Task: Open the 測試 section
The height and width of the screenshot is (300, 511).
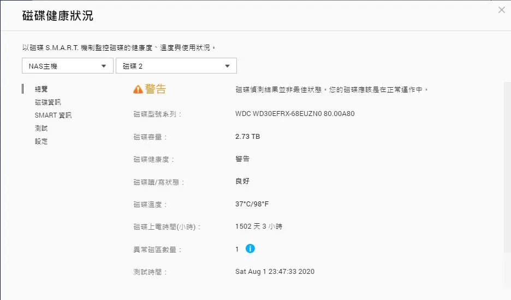Action: pyautogui.click(x=41, y=128)
